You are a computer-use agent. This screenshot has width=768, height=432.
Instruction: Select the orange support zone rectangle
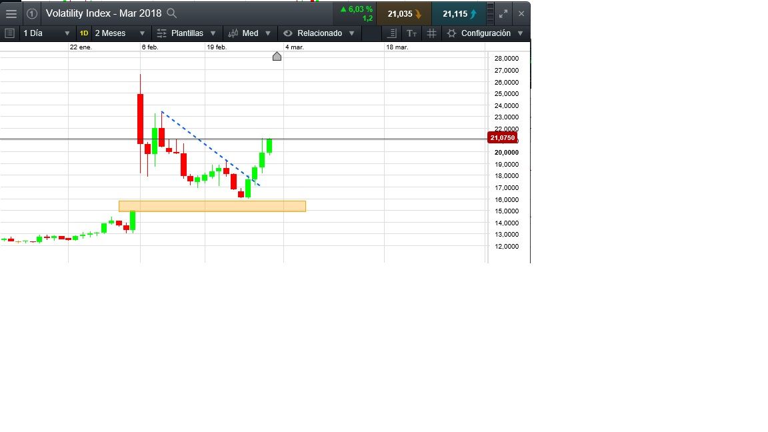point(212,207)
